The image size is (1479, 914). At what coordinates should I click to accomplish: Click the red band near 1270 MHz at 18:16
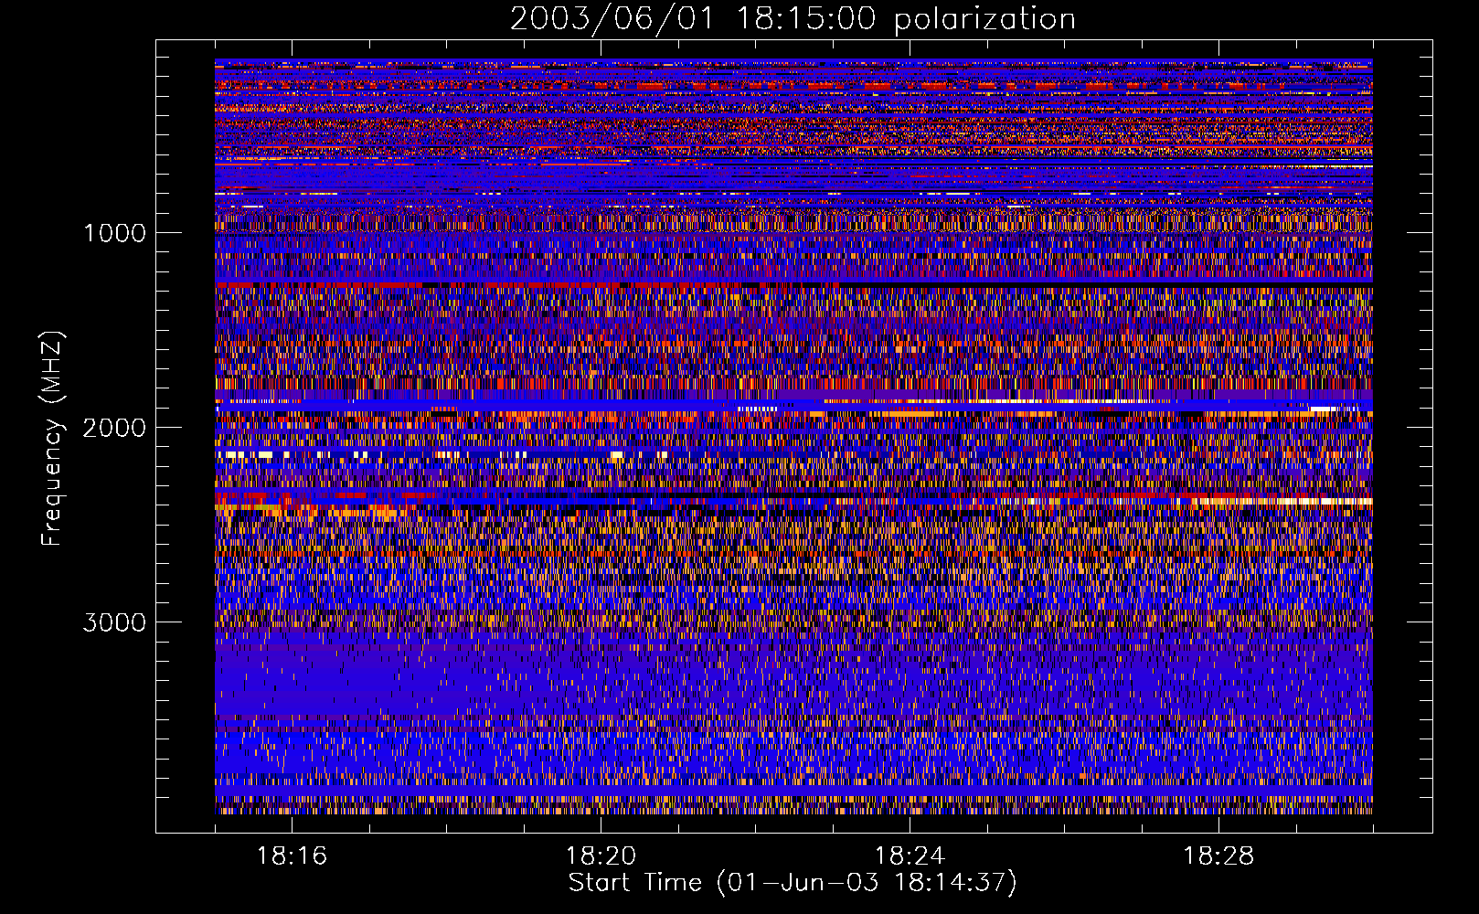293,285
